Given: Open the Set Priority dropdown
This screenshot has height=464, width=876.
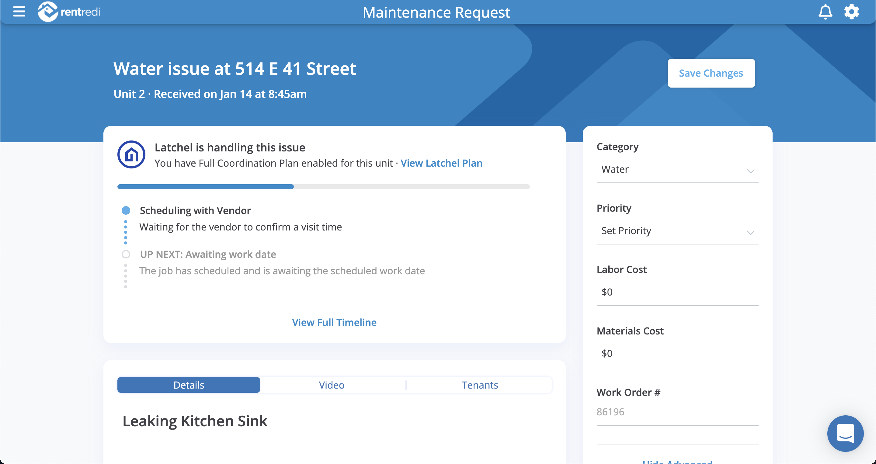Looking at the screenshot, I should pyautogui.click(x=677, y=231).
